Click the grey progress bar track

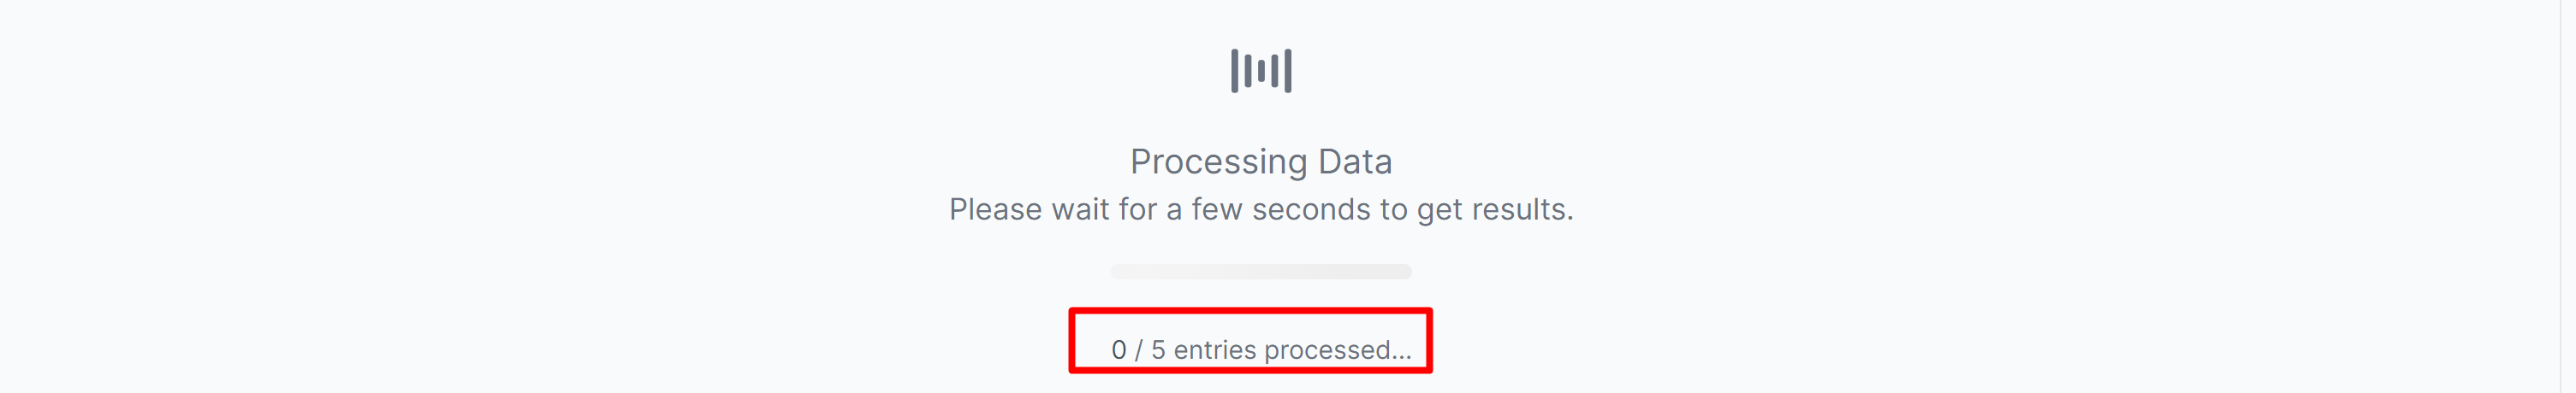pyautogui.click(x=1261, y=272)
